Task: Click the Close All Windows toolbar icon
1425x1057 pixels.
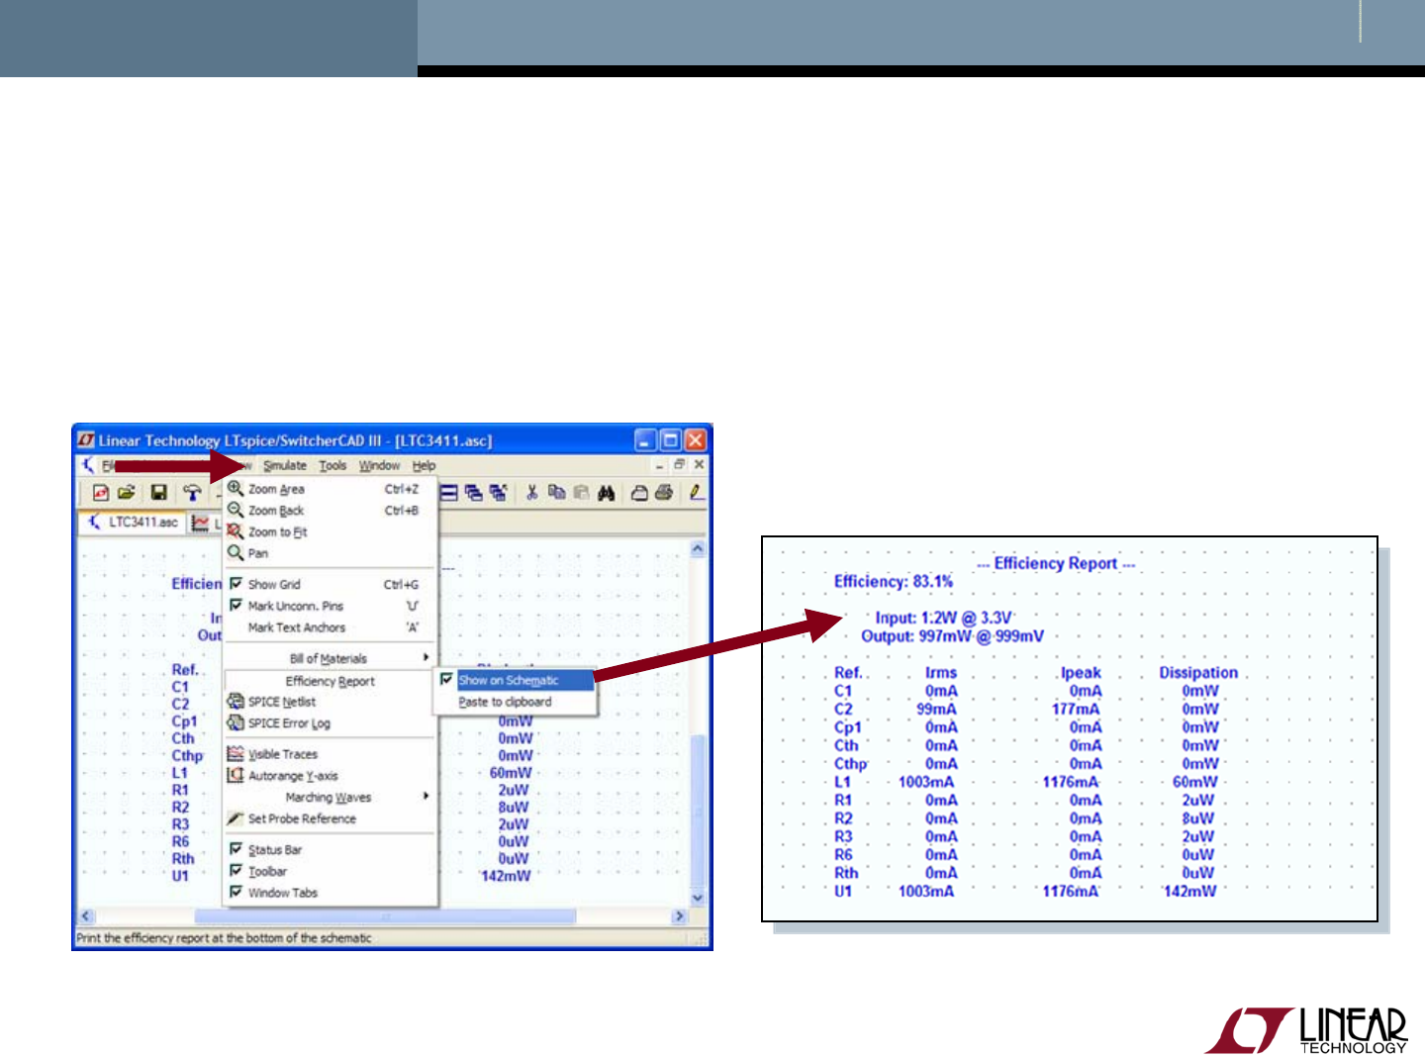Action: click(498, 493)
